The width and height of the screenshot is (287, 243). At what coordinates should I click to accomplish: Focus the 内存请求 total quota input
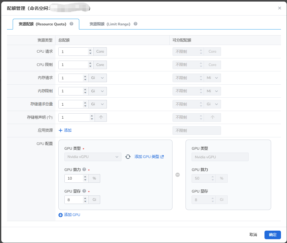71,78
